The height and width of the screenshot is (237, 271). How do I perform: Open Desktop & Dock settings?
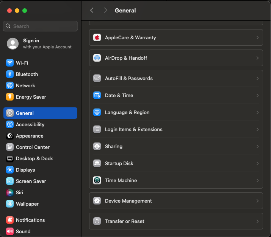tap(40, 159)
